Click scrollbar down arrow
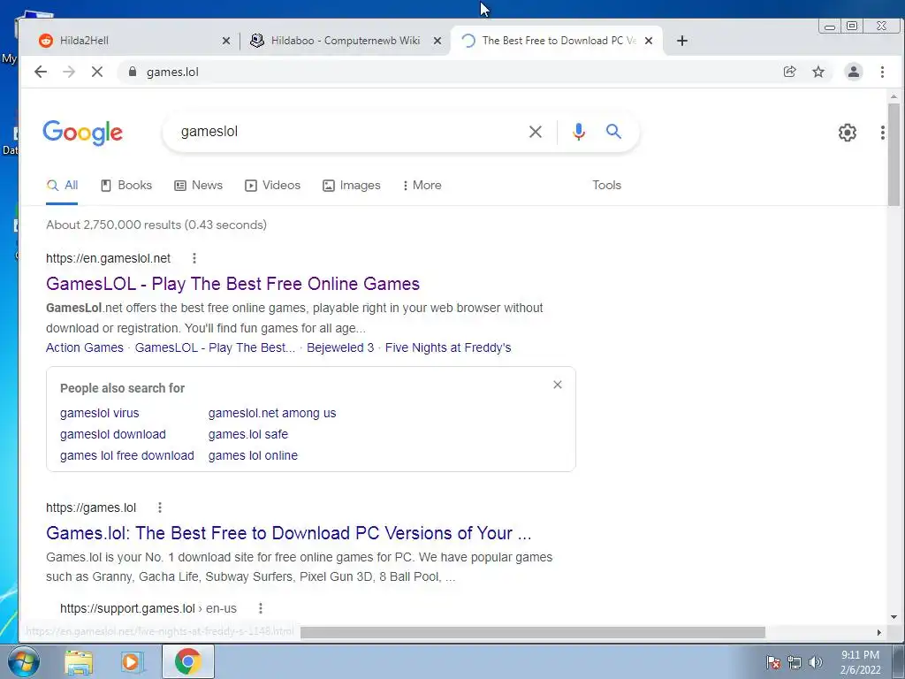The height and width of the screenshot is (679, 905). 894,617
